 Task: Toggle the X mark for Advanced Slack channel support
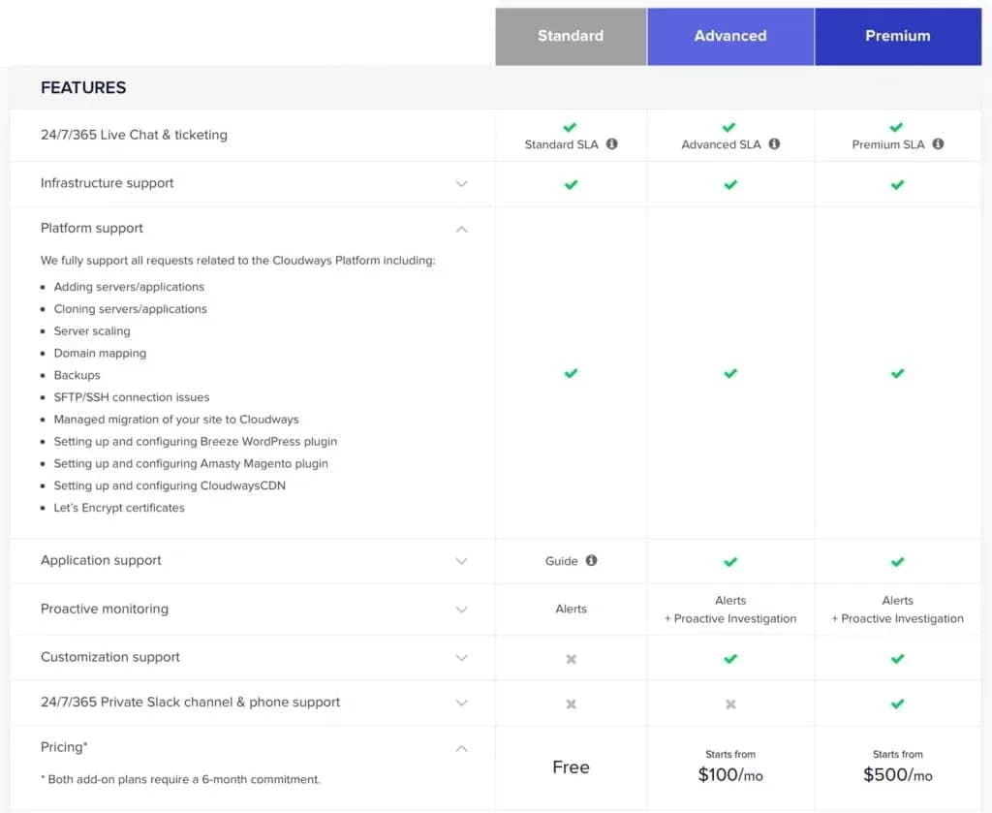(x=730, y=702)
